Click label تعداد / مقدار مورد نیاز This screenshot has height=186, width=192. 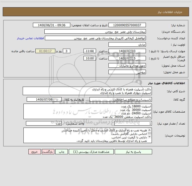(x=171, y=124)
